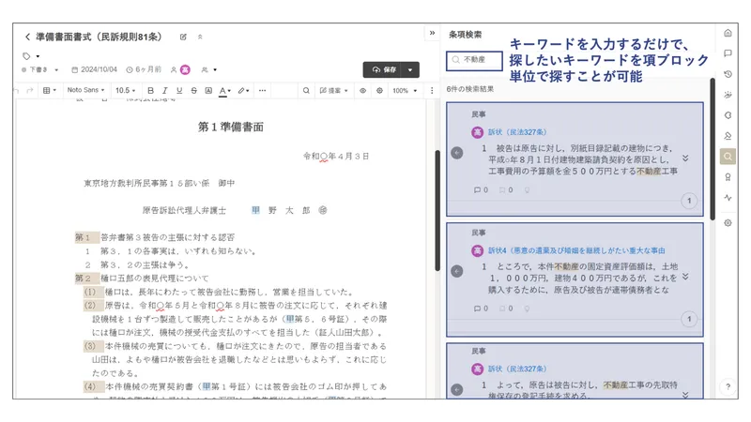Toggle italic formatting
The width and height of the screenshot is (751, 422).
[x=165, y=90]
